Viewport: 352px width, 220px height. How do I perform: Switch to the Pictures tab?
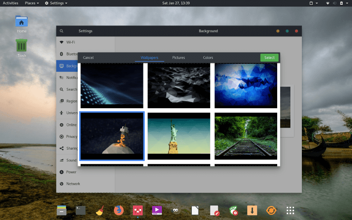coord(179,58)
